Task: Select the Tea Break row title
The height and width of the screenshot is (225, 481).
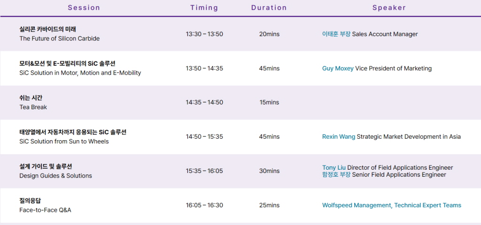Action: [x=33, y=107]
